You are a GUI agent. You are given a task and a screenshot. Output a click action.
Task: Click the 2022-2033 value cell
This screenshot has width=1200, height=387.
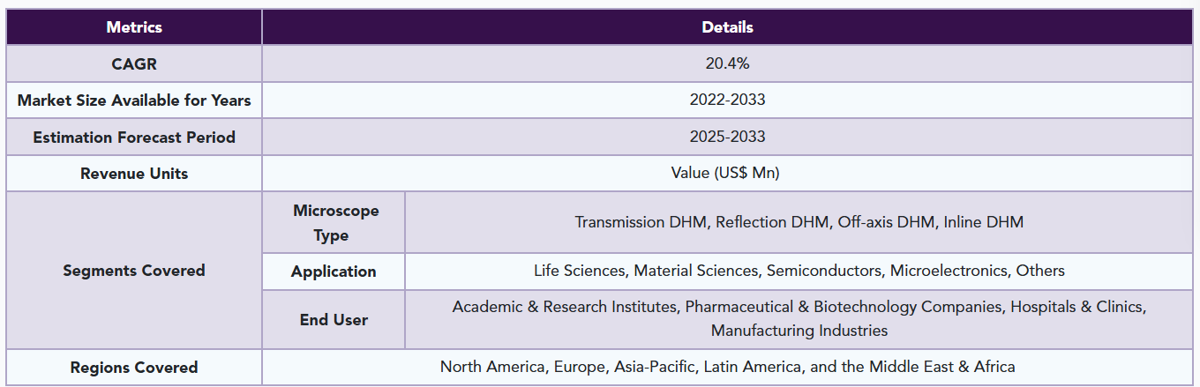pyautogui.click(x=727, y=100)
